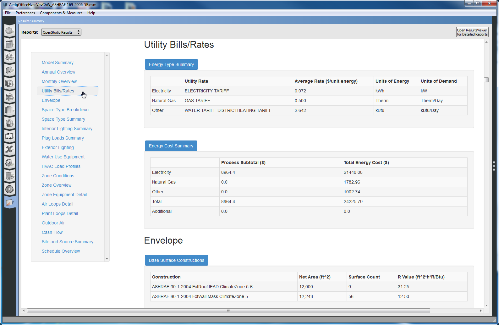Click the app icon in title bar
Screen dimensions: 499x325
pyautogui.click(x=5, y=4)
